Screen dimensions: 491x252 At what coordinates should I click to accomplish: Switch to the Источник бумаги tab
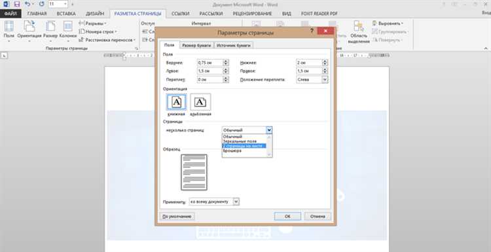[234, 45]
